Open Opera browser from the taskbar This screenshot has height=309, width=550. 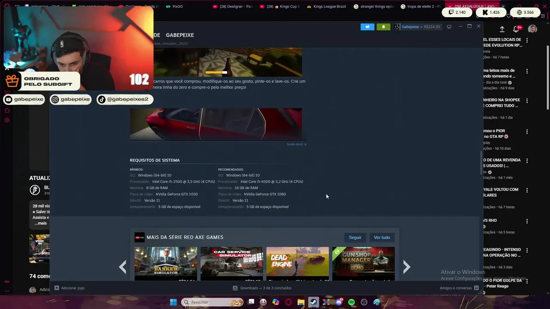288,302
